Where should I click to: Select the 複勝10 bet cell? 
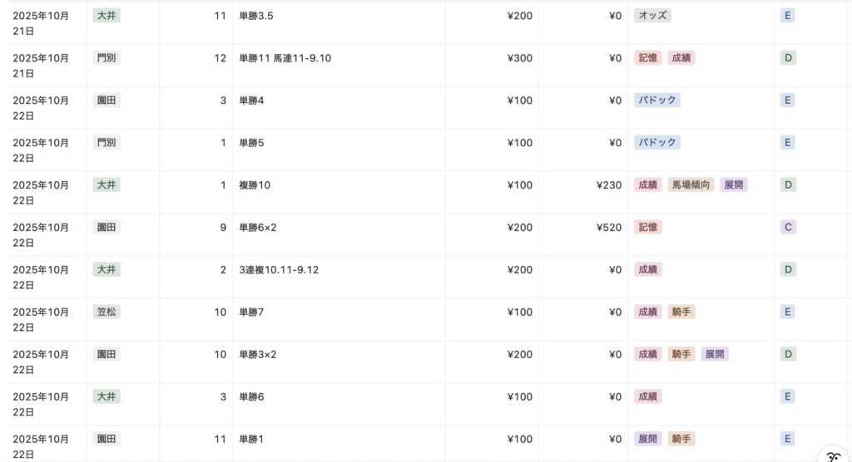tap(255, 185)
